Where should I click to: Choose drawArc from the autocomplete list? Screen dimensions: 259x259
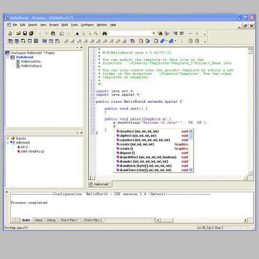pos(152,162)
